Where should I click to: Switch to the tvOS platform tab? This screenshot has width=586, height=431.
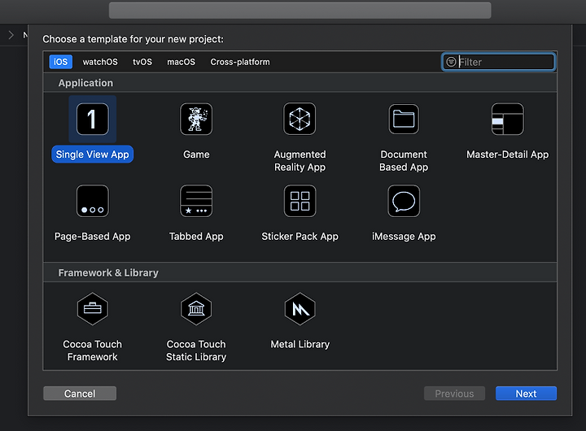(142, 62)
